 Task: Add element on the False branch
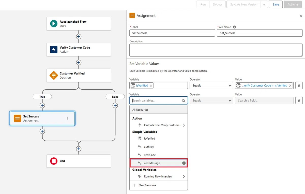[115, 105]
